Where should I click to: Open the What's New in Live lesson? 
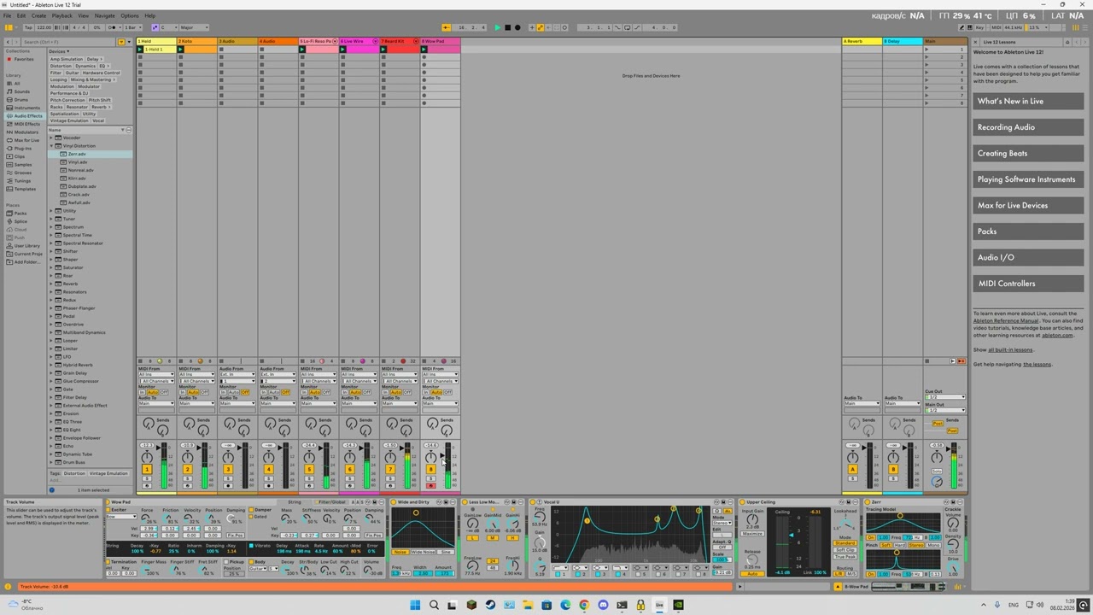tap(1029, 101)
